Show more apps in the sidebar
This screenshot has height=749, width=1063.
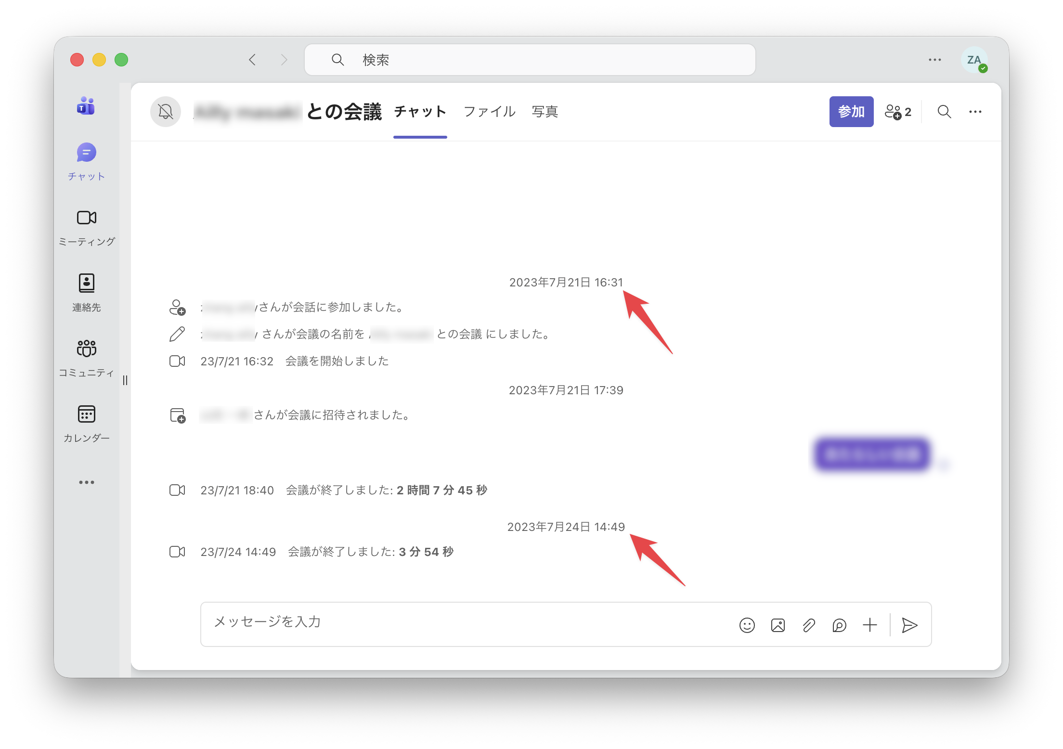pyautogui.click(x=86, y=482)
